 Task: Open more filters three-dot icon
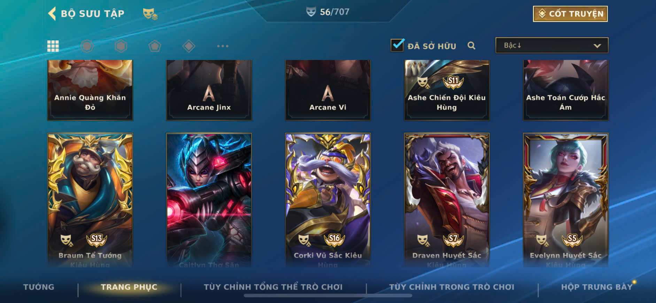pos(223,46)
